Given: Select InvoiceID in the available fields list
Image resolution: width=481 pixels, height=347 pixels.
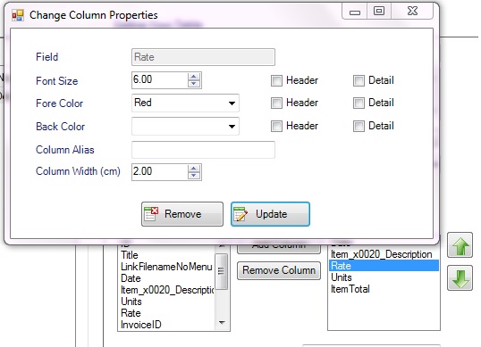Looking at the screenshot, I should 140,325.
